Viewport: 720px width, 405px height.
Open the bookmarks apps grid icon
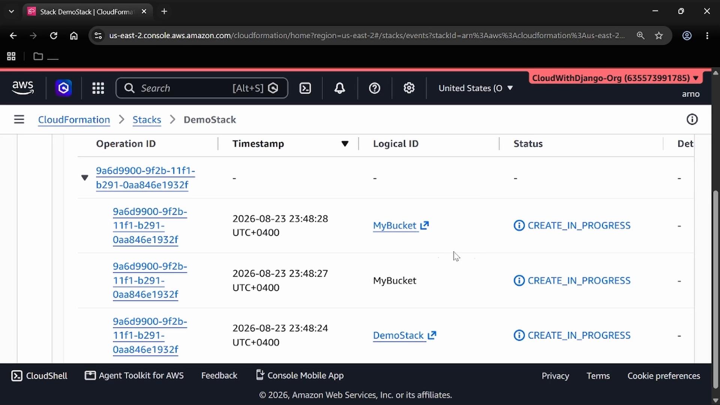[11, 56]
